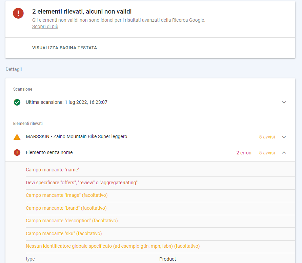Click the 'Dettagli' section heading
The width and height of the screenshot is (302, 263).
click(x=14, y=70)
